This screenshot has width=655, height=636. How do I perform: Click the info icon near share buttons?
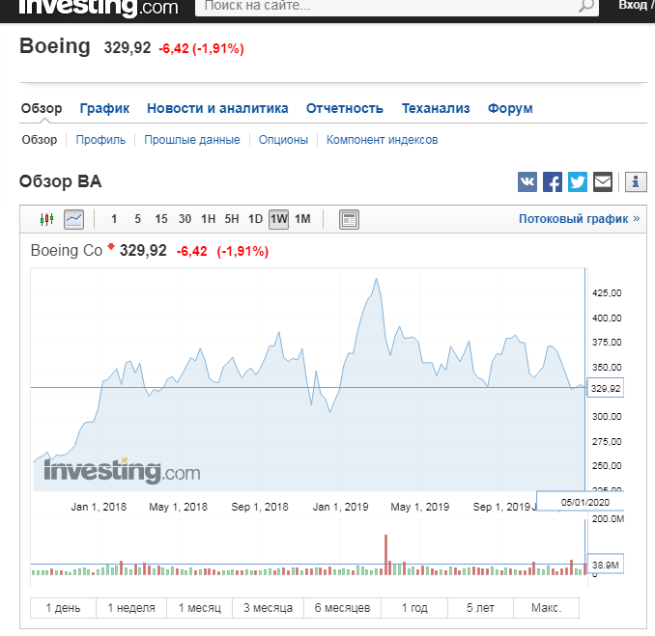pyautogui.click(x=636, y=182)
